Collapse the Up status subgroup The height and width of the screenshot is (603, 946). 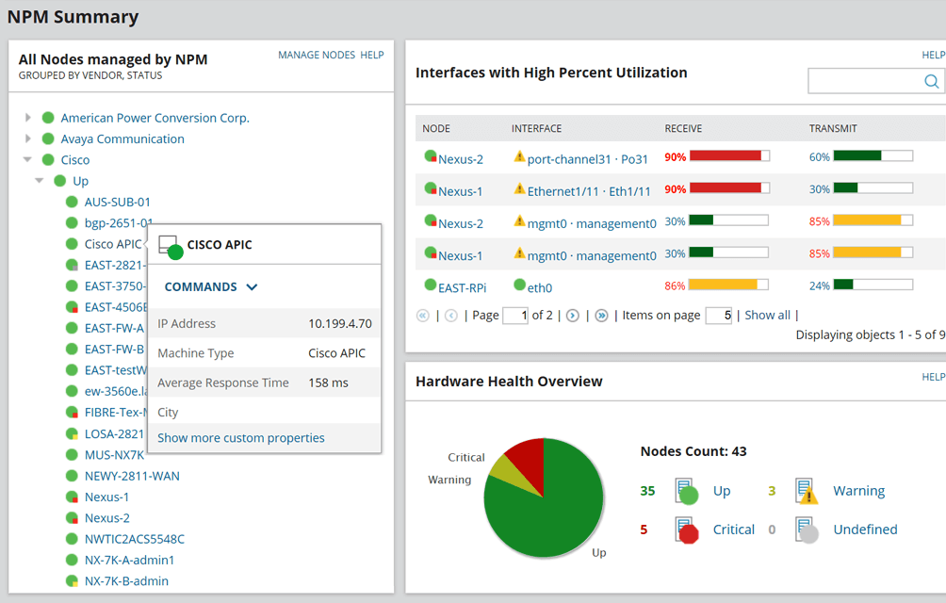[x=40, y=181]
